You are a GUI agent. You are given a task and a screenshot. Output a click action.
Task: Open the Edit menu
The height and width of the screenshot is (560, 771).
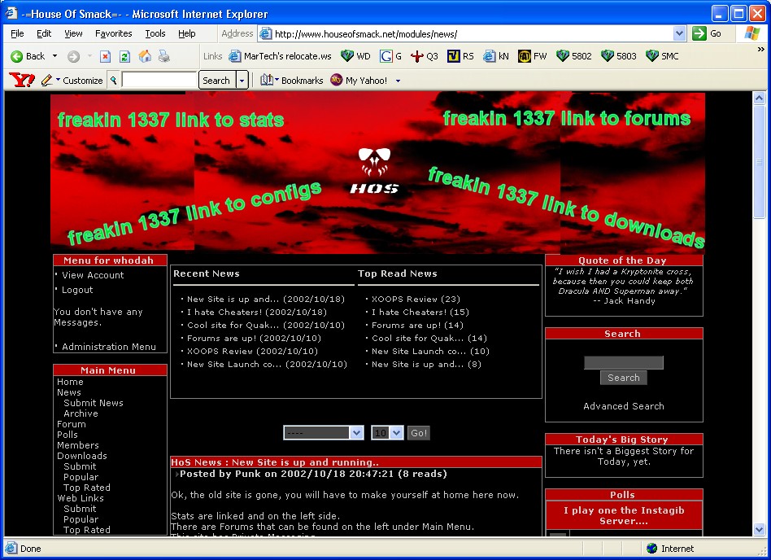pyautogui.click(x=44, y=33)
